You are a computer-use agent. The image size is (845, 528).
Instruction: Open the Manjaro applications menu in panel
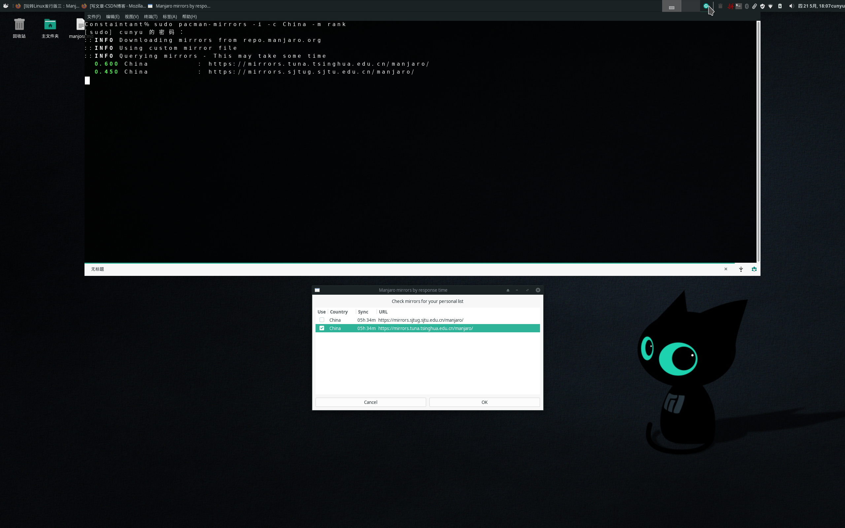[6, 6]
